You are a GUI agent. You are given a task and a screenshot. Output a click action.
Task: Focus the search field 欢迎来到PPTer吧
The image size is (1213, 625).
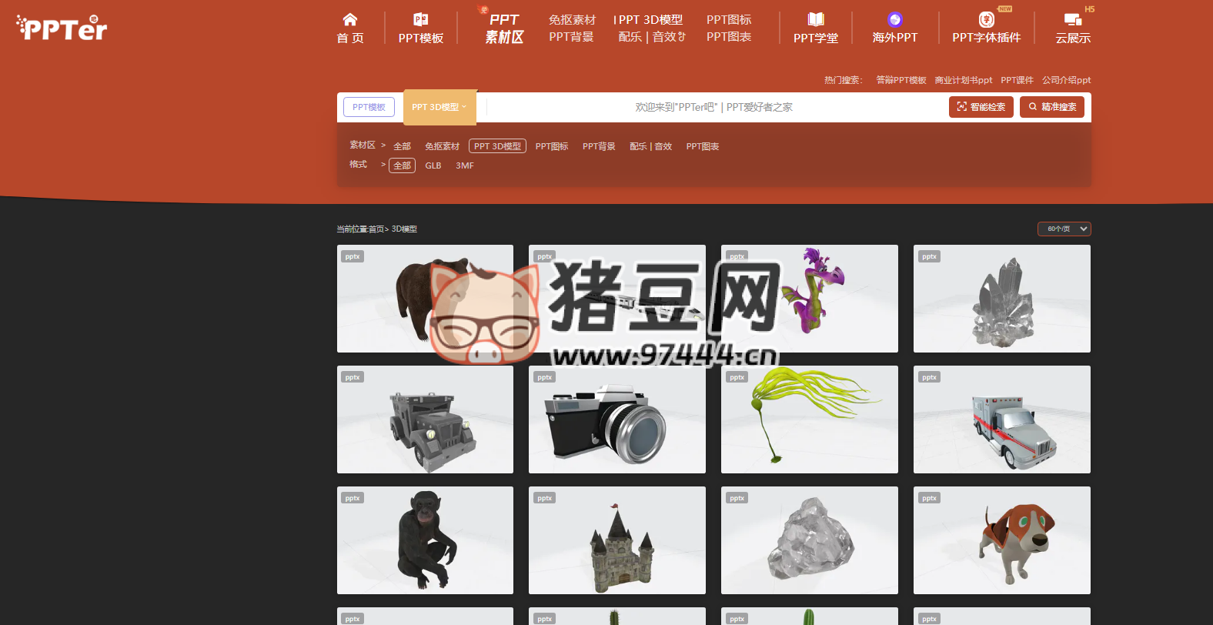[x=713, y=107]
